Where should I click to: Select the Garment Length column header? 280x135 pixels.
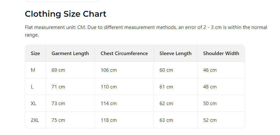(x=70, y=53)
